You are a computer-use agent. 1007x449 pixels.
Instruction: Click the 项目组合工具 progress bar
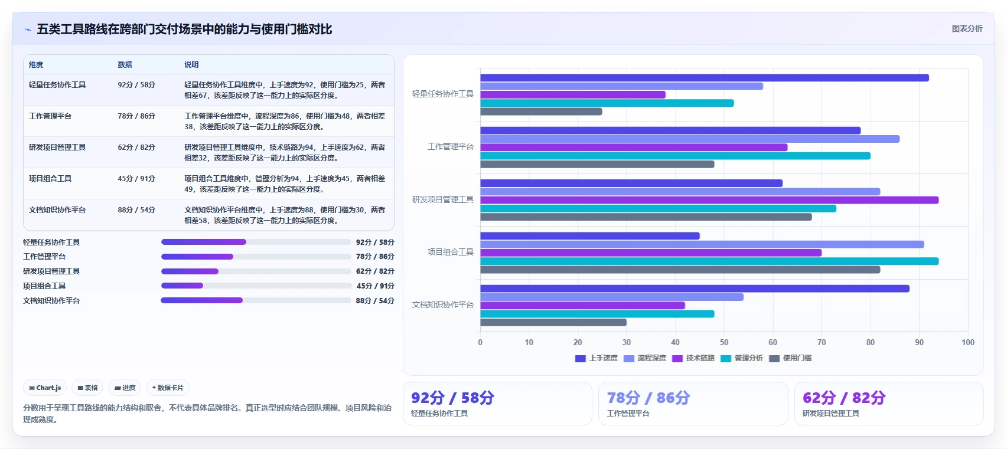pyautogui.click(x=256, y=286)
